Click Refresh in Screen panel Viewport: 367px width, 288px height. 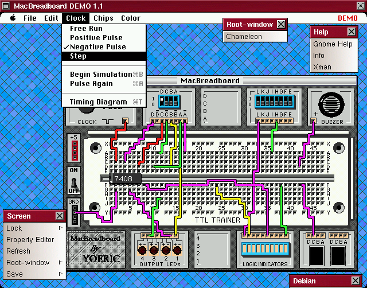pos(34,251)
